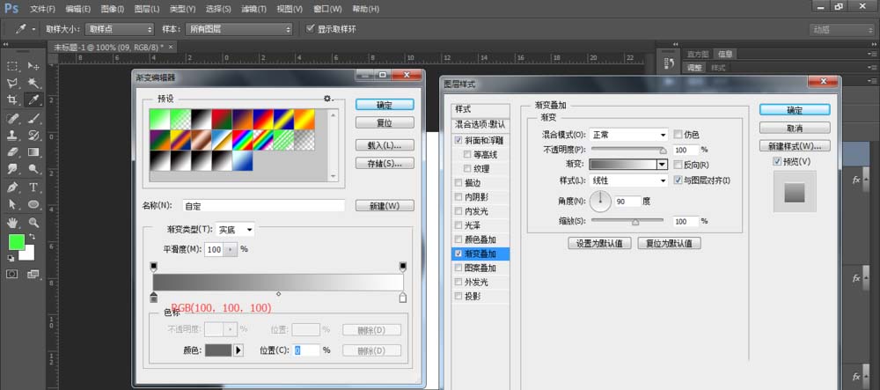Check the 投影 drop shadow style

[458, 297]
